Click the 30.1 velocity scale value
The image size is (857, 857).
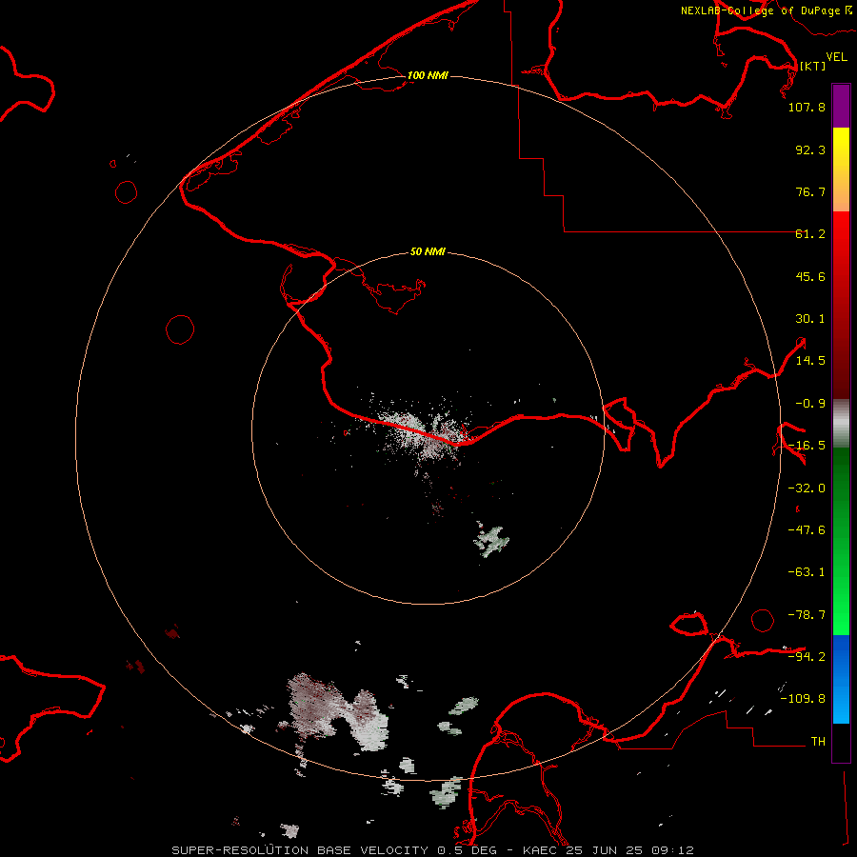810,319
